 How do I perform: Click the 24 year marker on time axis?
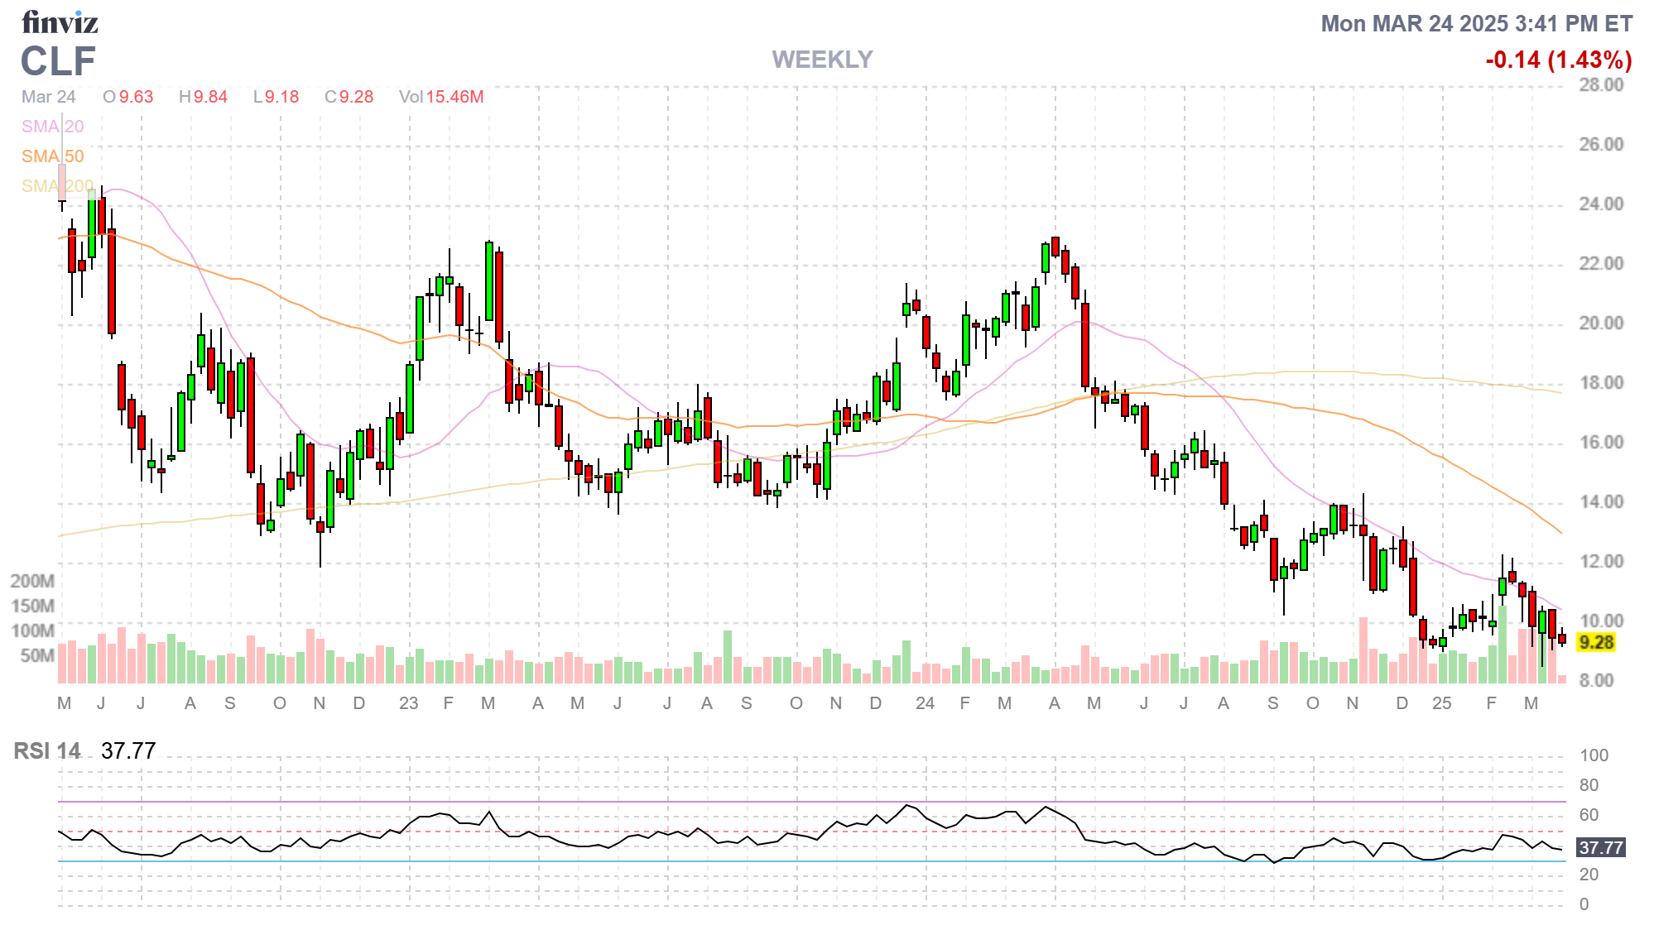925,703
